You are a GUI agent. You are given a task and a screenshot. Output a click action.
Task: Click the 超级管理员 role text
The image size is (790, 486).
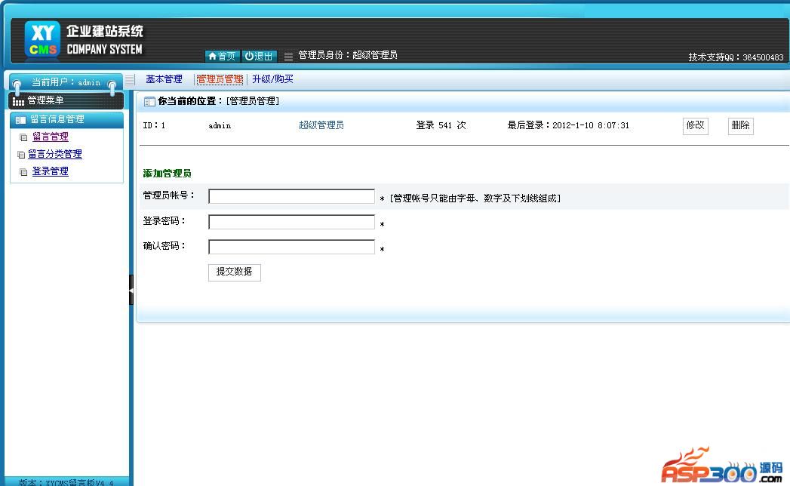321,125
